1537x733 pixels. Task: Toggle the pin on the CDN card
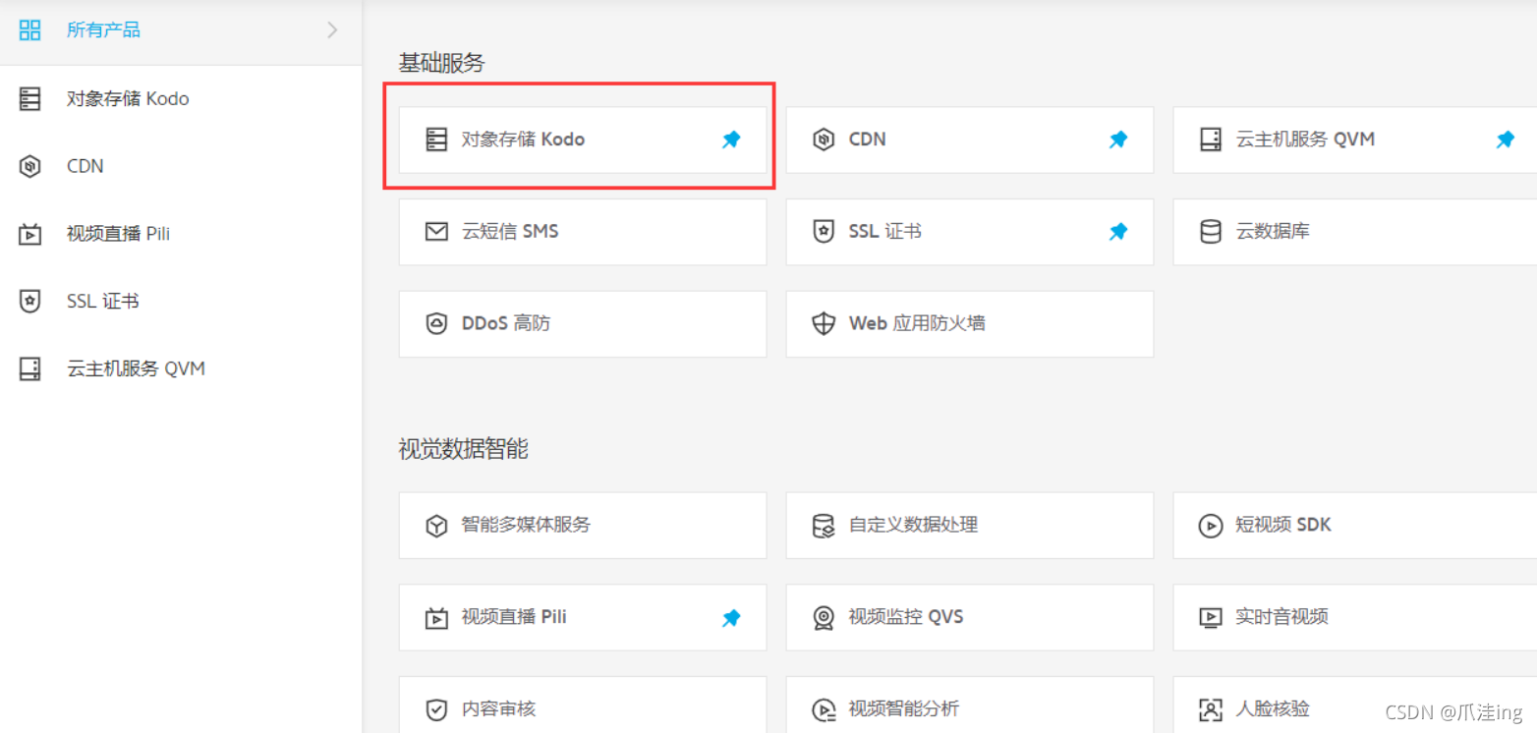point(1118,140)
